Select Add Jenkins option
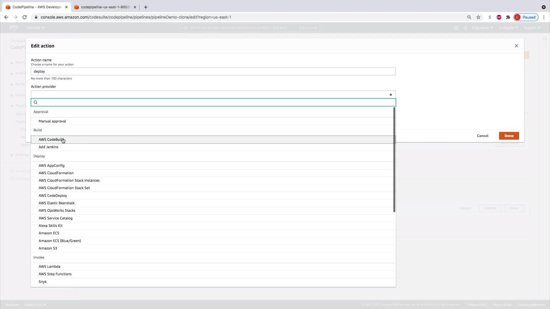Screen dimensions: 550x309 [x=213, y=147]
